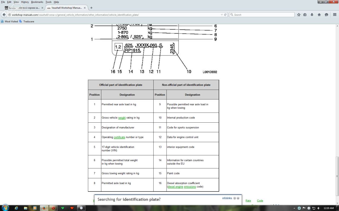Select 'Designation of manufacturer' cell
The image size is (339, 211).
[118, 127]
